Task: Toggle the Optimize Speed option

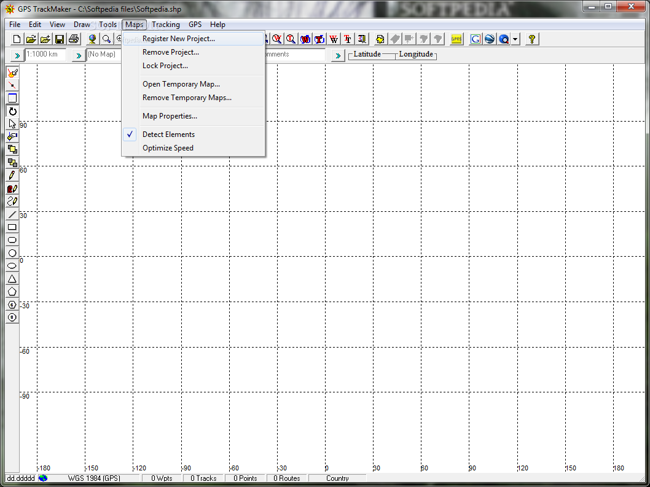Action: pos(193,148)
